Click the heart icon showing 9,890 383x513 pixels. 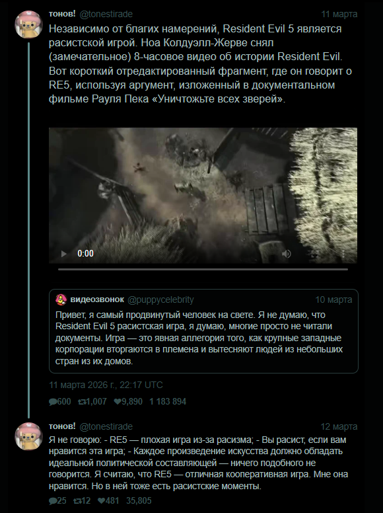tap(118, 401)
